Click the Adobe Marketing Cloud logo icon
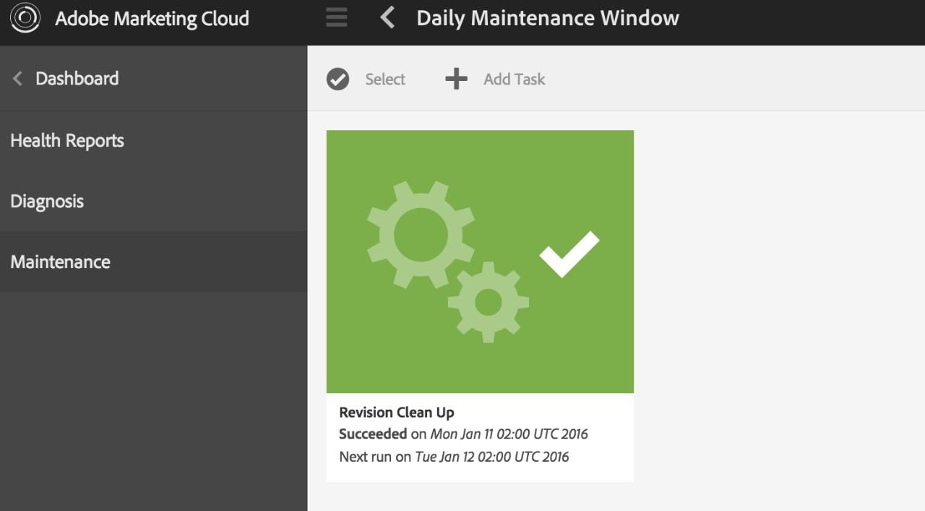Screen dimensions: 925x511 point(25,18)
